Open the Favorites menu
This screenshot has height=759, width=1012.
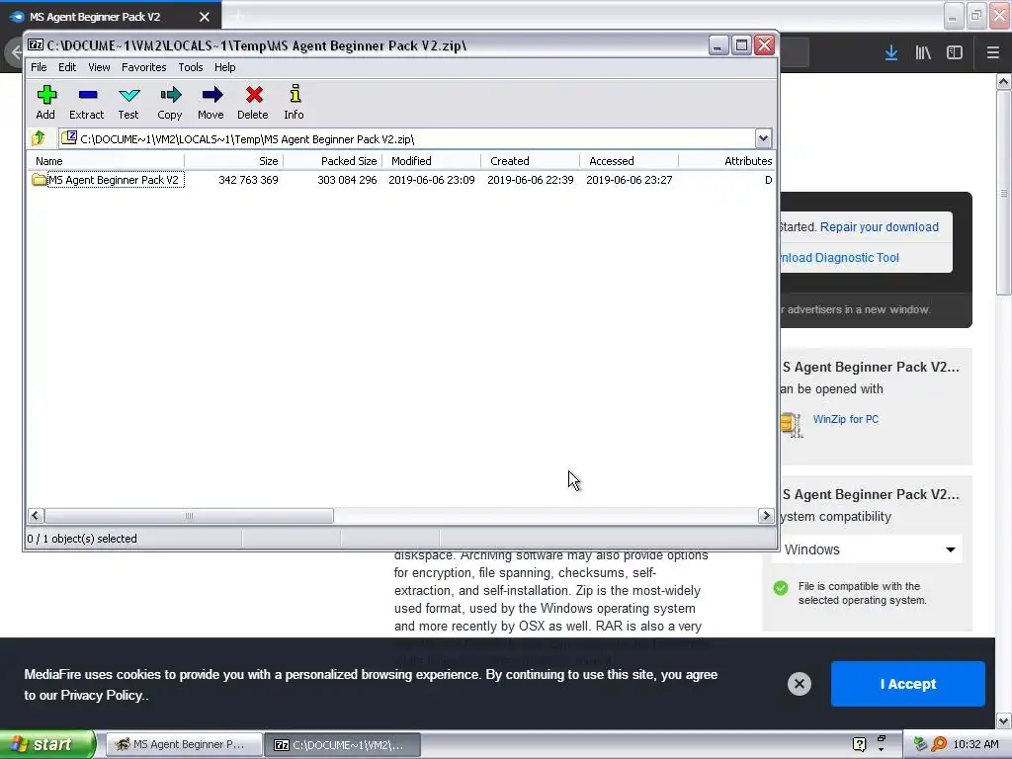click(x=144, y=67)
